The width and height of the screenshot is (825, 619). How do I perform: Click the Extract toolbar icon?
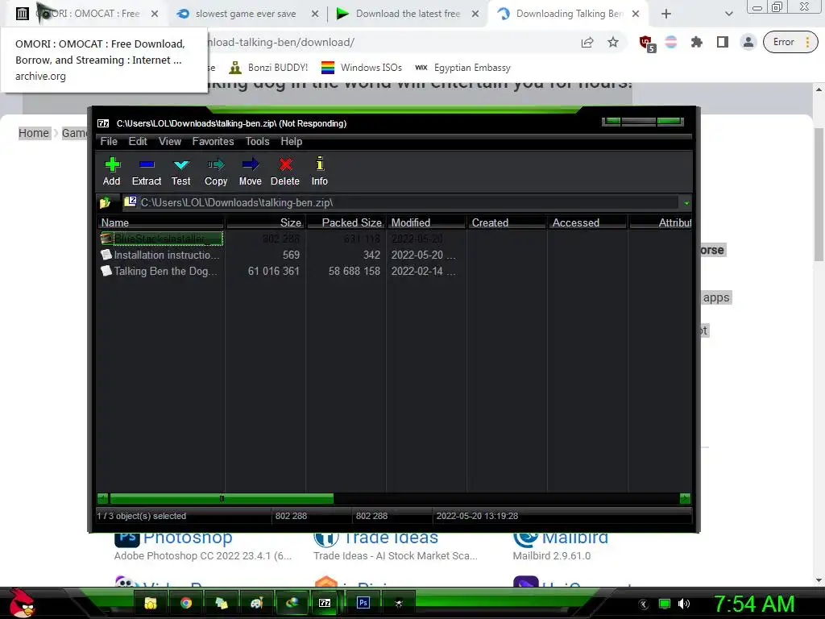147,171
